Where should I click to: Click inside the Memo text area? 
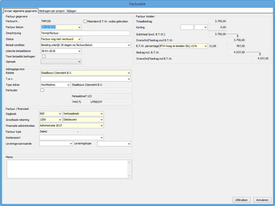click(67, 169)
